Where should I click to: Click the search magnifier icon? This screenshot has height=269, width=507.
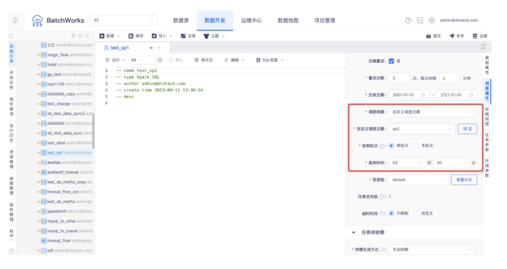[11, 36]
